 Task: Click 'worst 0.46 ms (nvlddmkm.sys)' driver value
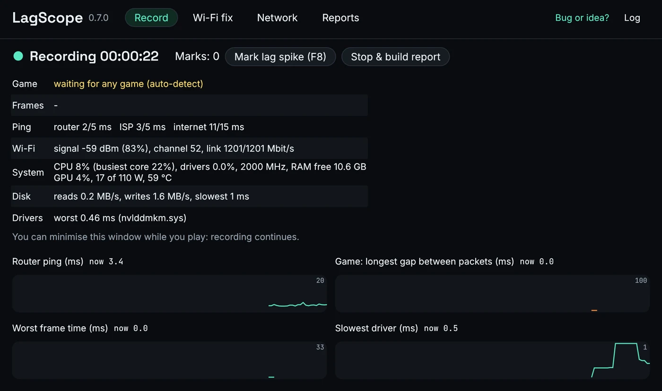coord(120,218)
